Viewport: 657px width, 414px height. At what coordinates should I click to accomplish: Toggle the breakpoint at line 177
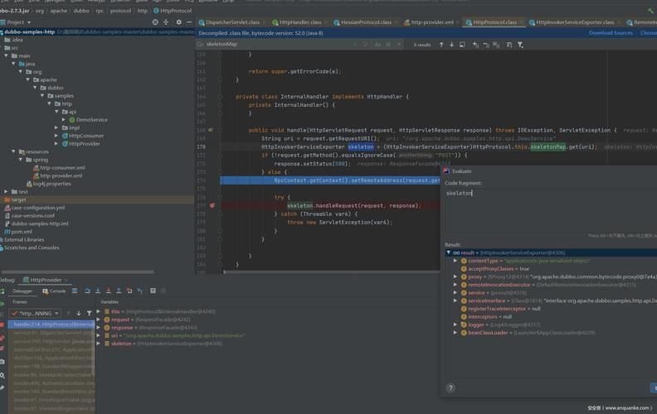212,205
